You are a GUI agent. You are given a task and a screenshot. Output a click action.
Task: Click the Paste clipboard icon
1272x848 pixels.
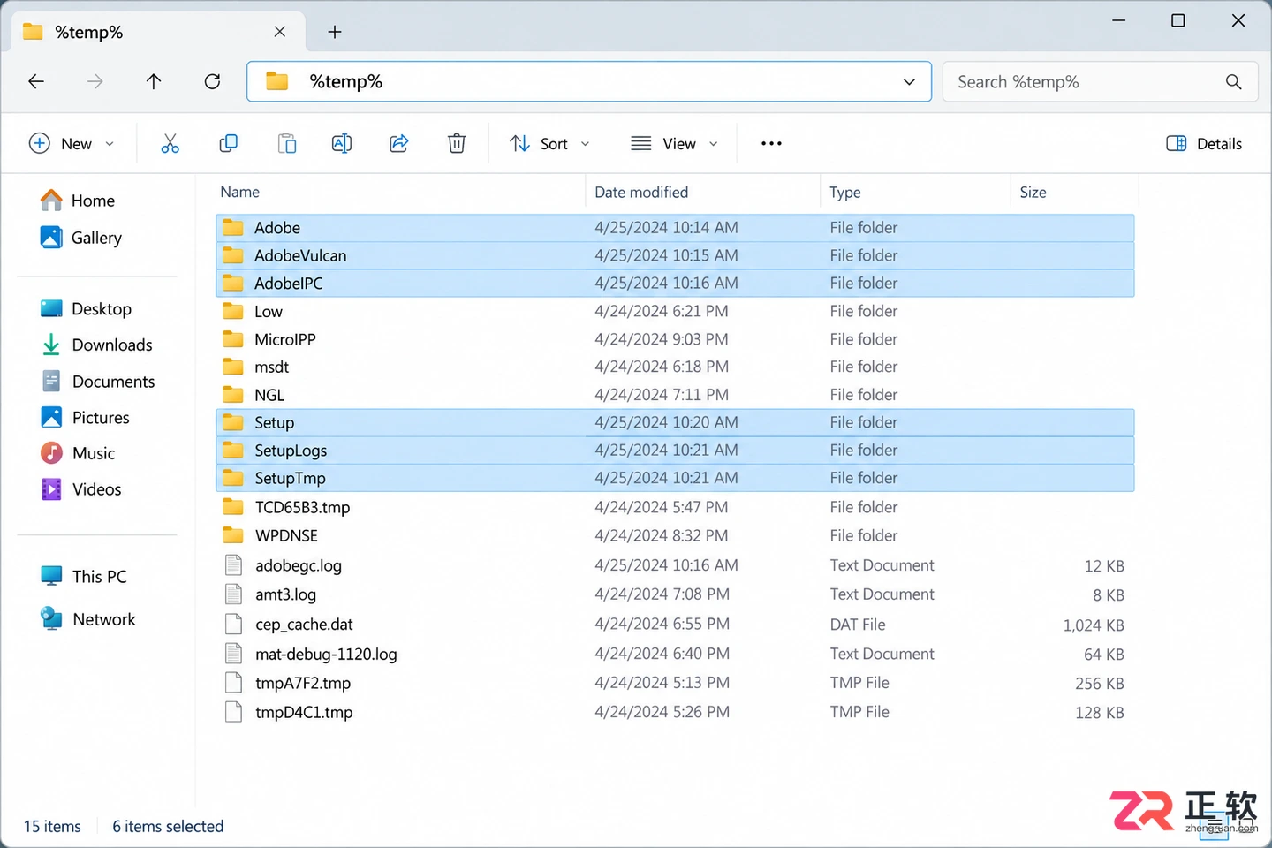coord(287,143)
